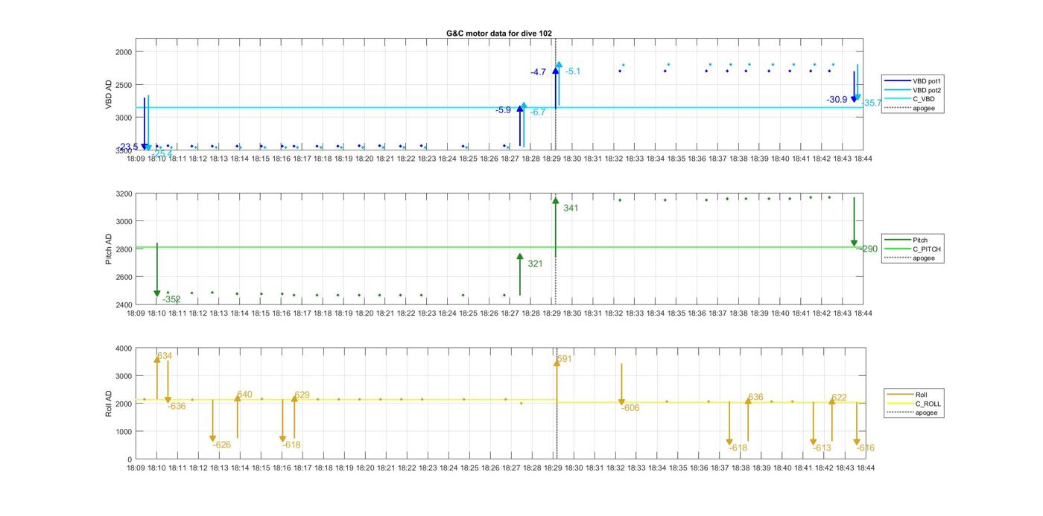Click the '-5.1' VBD data label
Image resolution: width=1043 pixels, height=516 pixels.
point(573,71)
